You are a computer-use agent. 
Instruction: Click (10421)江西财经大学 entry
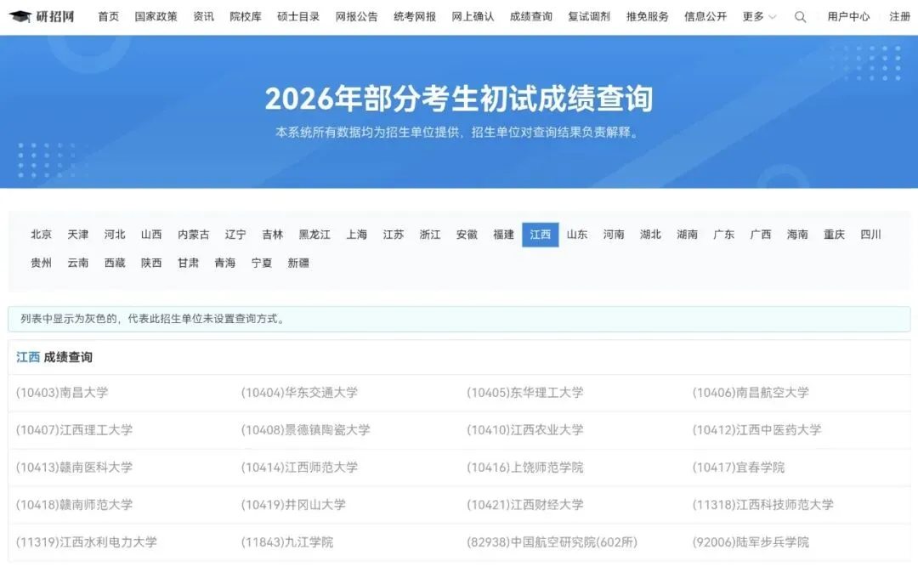coord(525,505)
